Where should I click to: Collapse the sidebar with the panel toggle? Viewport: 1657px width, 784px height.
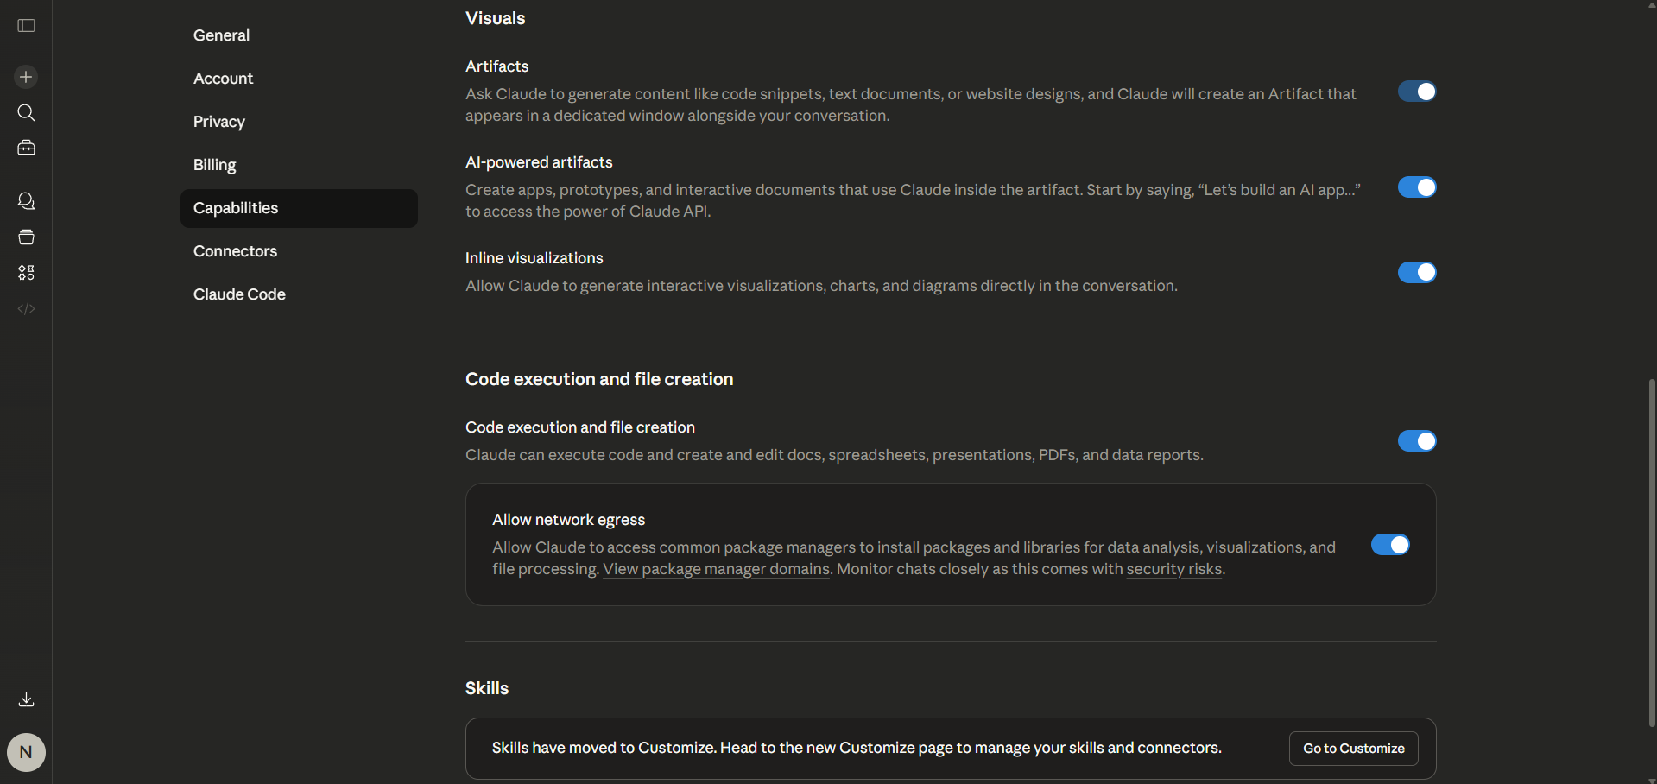(x=26, y=26)
